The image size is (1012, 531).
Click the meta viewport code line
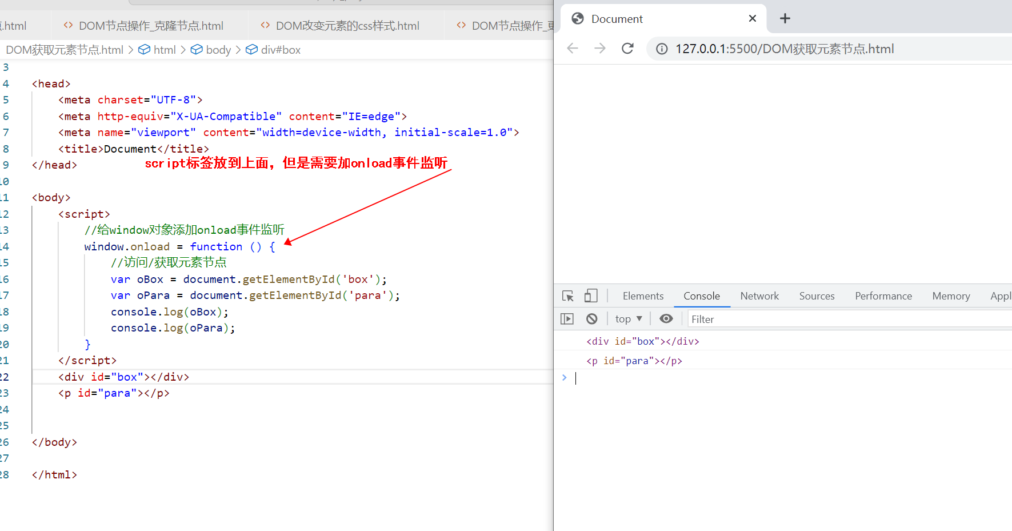(x=289, y=132)
